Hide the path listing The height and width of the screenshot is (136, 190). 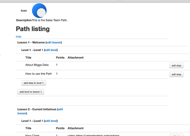(x=19, y=37)
